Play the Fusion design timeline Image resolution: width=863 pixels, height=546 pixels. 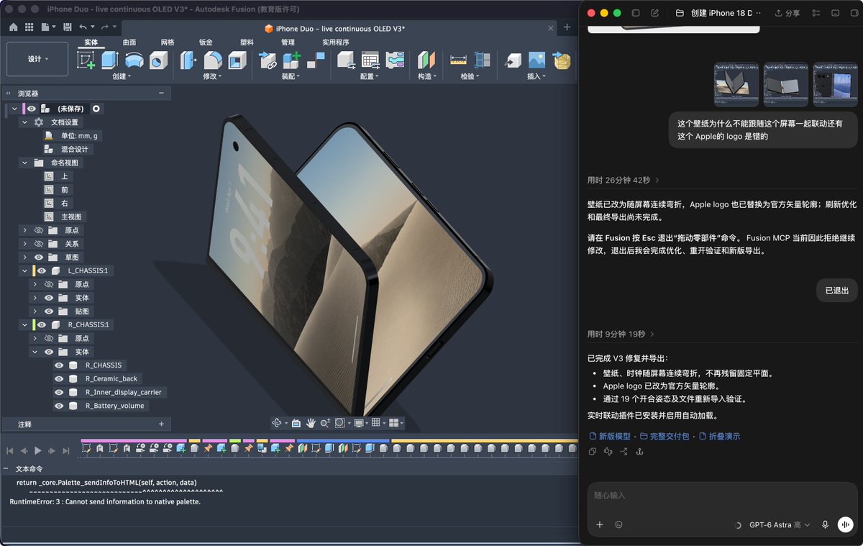[x=38, y=450]
